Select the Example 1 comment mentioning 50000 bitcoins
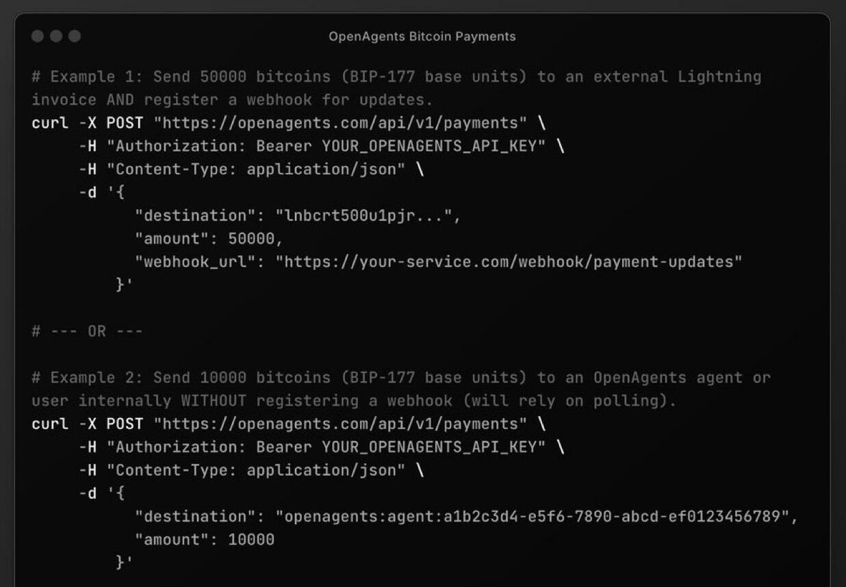 coord(396,88)
